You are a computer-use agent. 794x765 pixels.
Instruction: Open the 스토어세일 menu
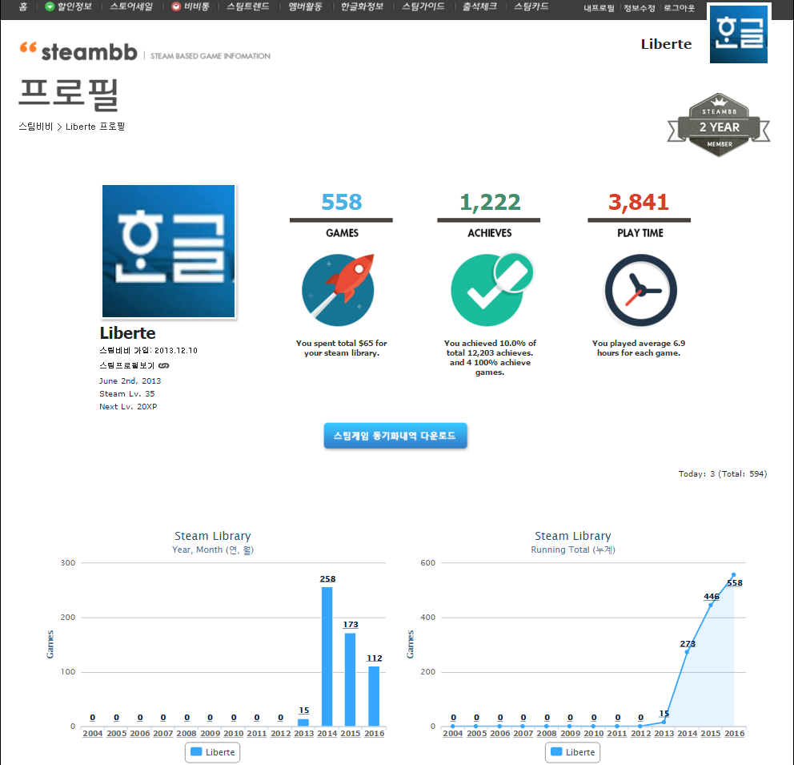point(131,6)
